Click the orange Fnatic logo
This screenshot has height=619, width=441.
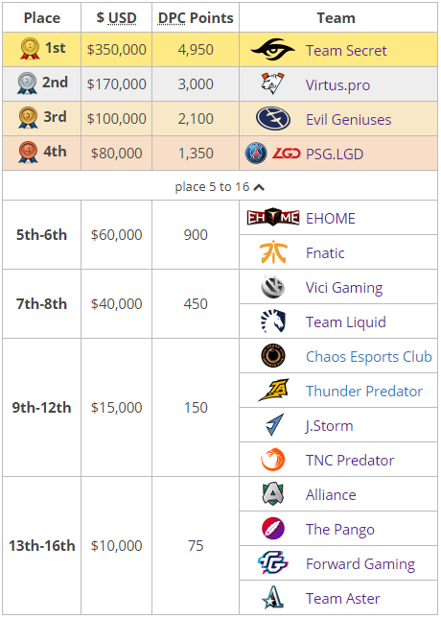[273, 251]
